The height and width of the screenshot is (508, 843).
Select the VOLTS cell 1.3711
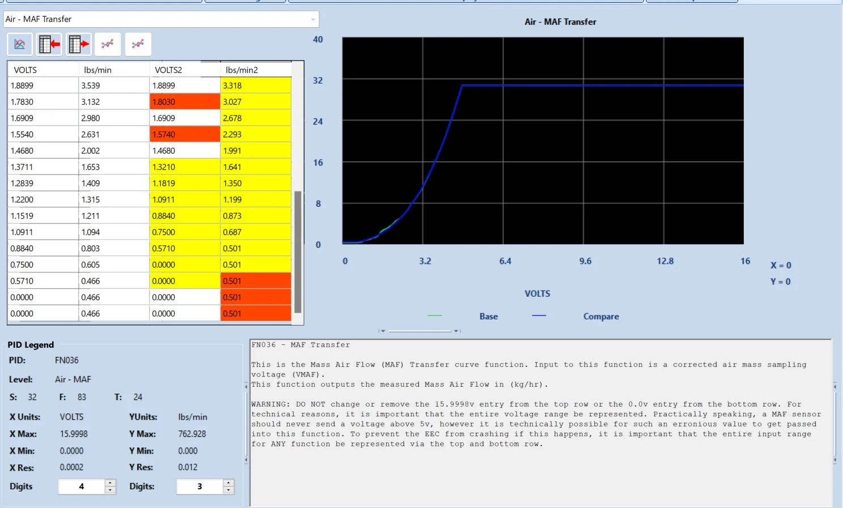click(43, 167)
